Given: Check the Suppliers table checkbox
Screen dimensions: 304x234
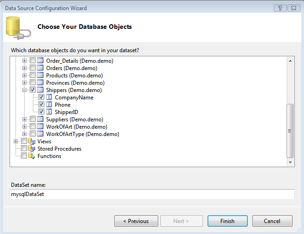Looking at the screenshot, I should [32, 120].
